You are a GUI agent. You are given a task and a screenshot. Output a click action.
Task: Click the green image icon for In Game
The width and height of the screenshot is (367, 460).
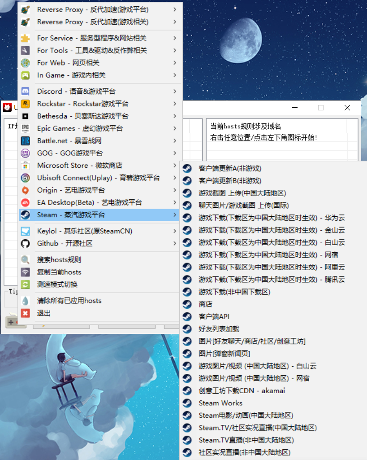(26, 75)
